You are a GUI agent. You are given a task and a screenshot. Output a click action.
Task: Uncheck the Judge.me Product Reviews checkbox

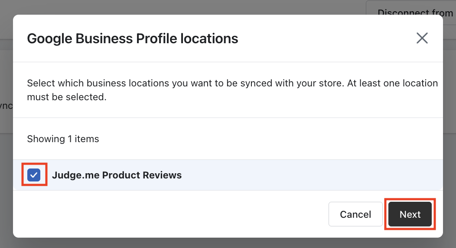pos(34,175)
